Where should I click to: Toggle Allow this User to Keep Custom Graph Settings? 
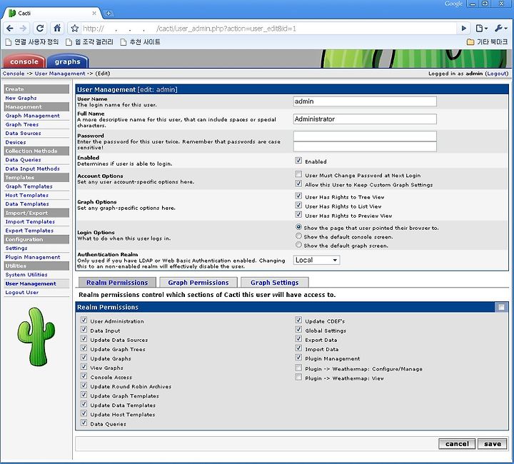pos(298,183)
